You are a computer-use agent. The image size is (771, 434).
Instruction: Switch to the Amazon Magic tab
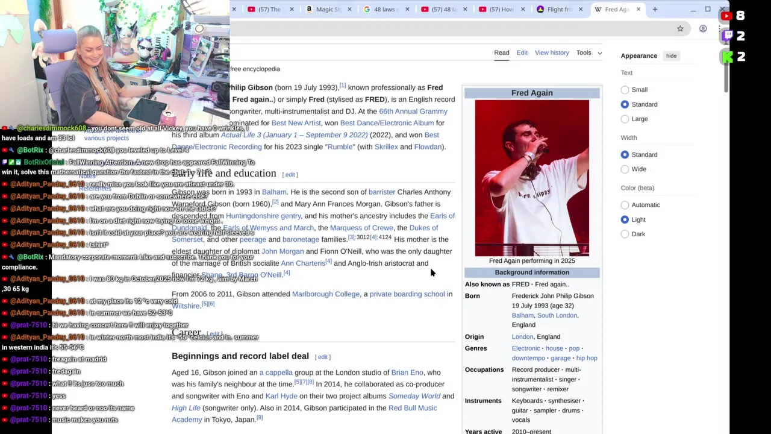tap(324, 9)
